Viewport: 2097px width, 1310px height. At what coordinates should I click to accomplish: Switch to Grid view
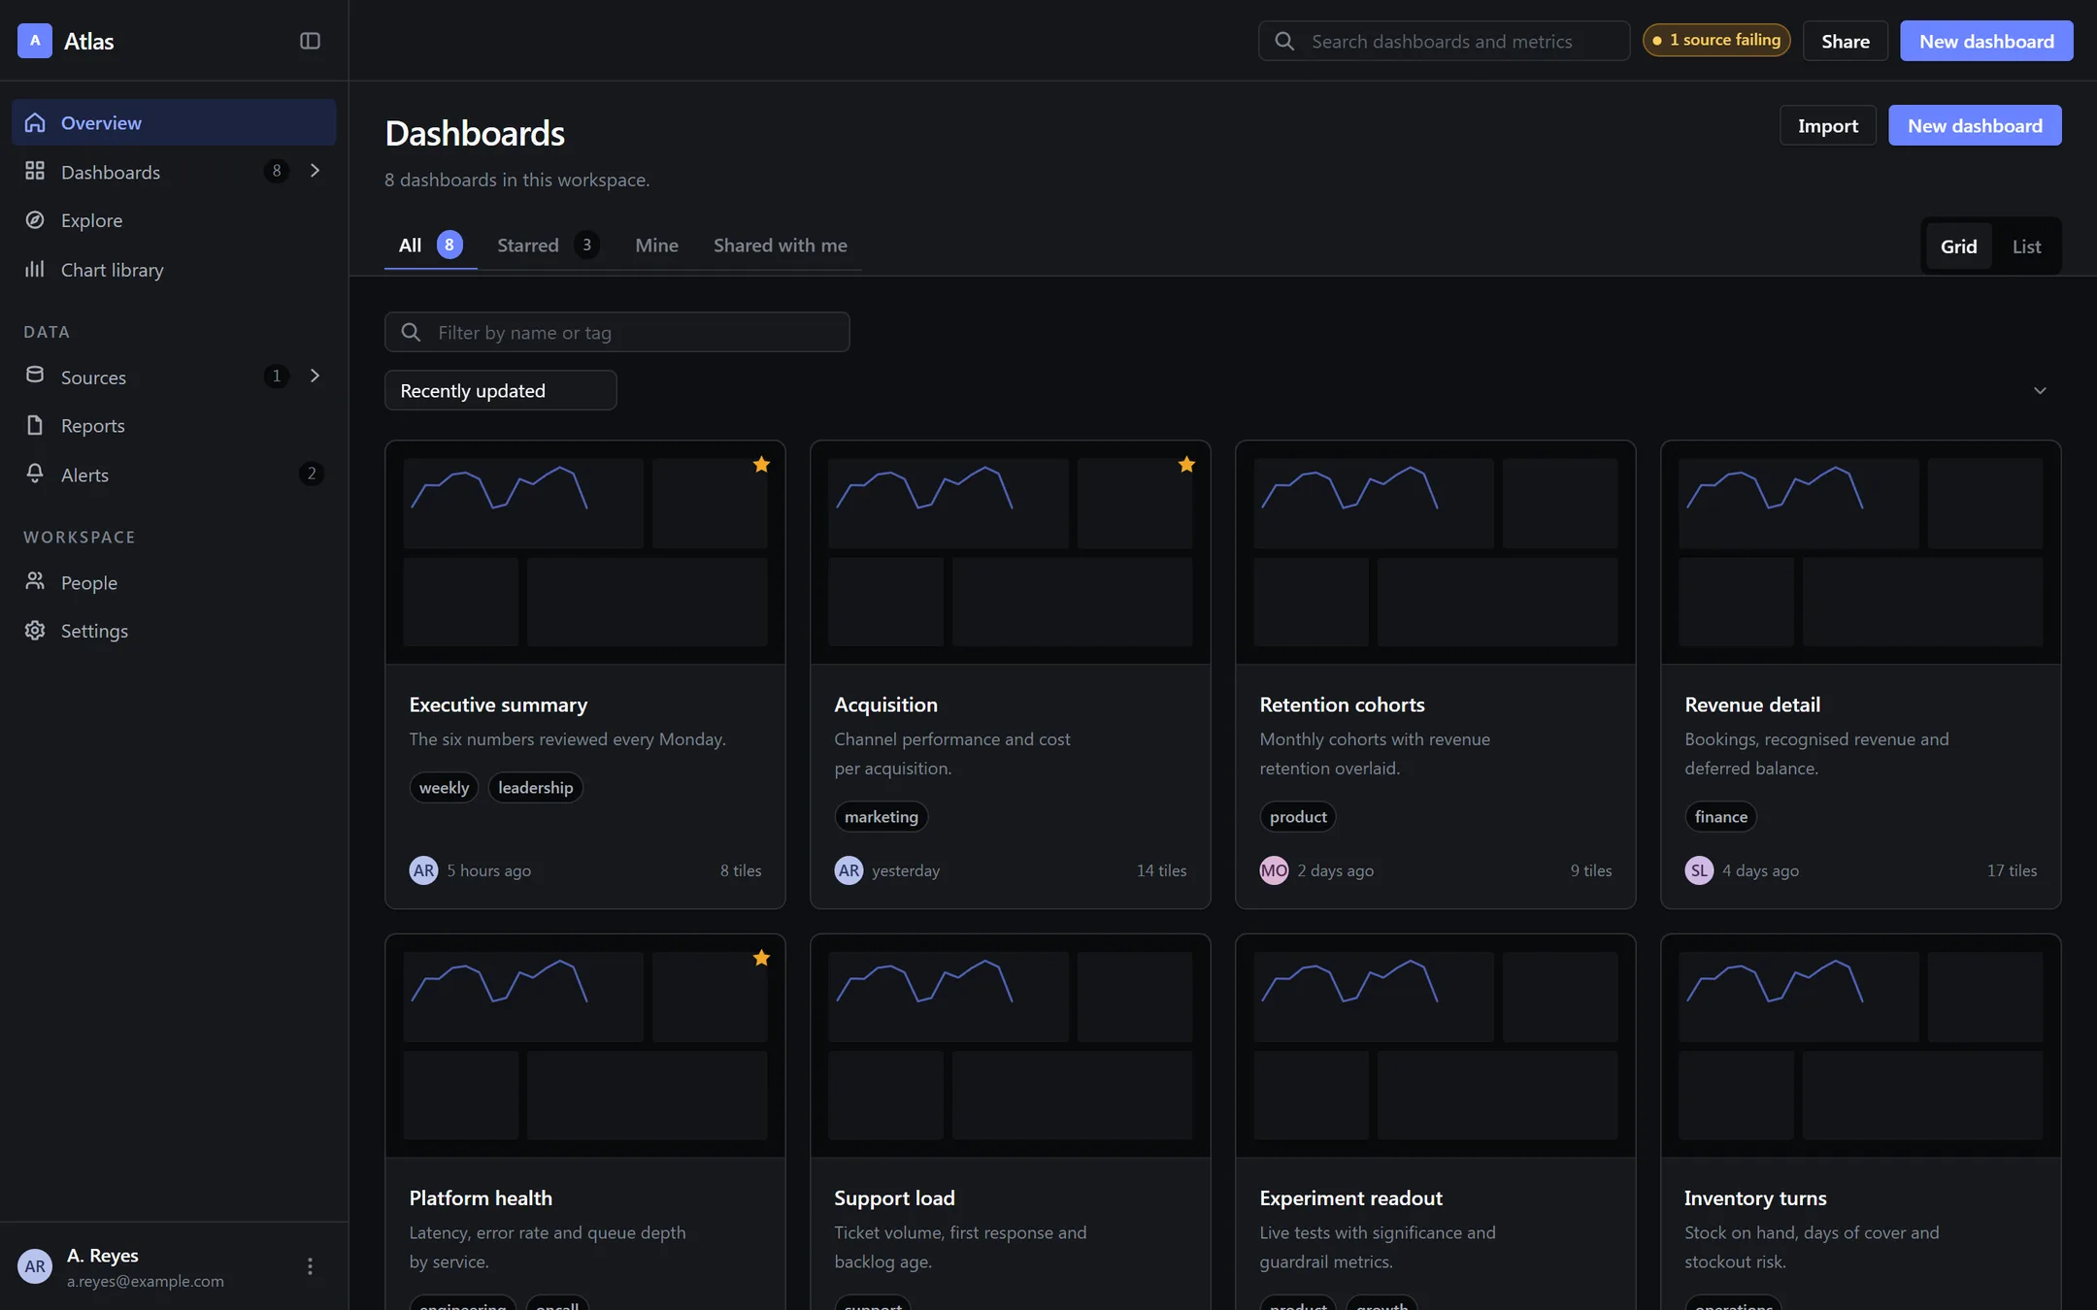(x=1958, y=246)
